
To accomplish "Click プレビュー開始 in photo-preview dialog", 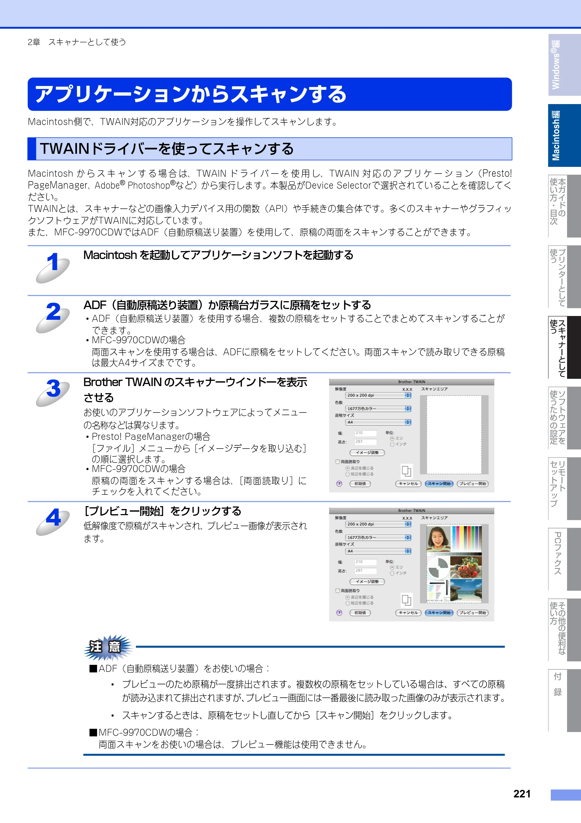I will coord(473,613).
